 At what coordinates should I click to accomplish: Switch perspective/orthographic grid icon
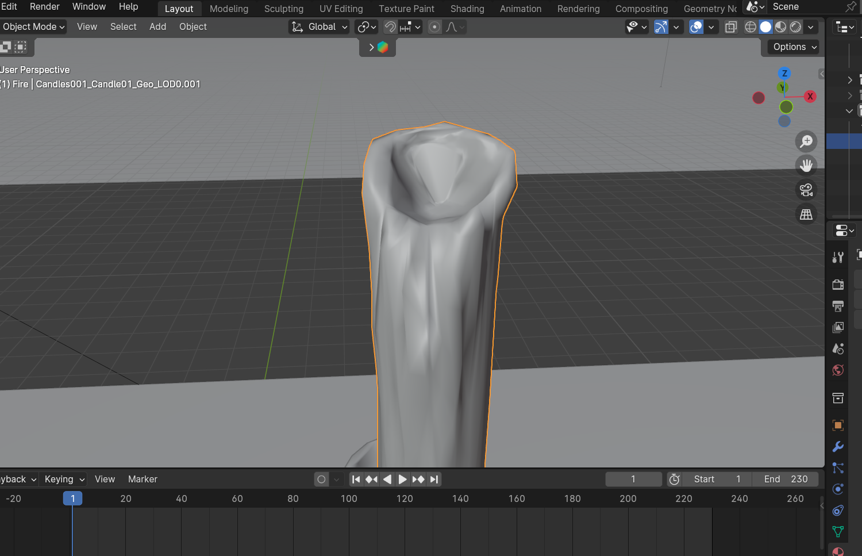806,214
